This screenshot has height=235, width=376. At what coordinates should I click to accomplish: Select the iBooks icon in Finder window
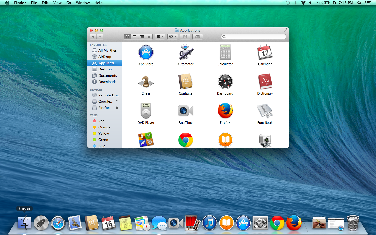coord(225,140)
